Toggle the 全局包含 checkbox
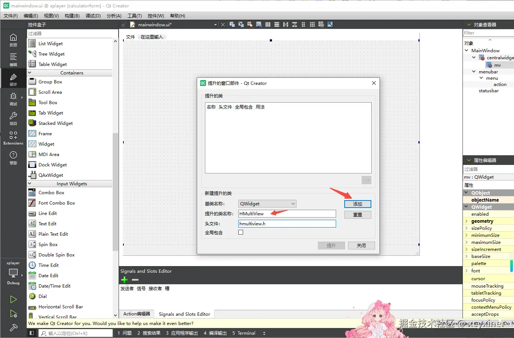Screen dimensions: 514x338 [x=241, y=232]
